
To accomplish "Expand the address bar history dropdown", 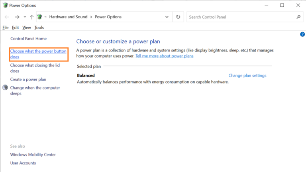I will tap(167, 17).
